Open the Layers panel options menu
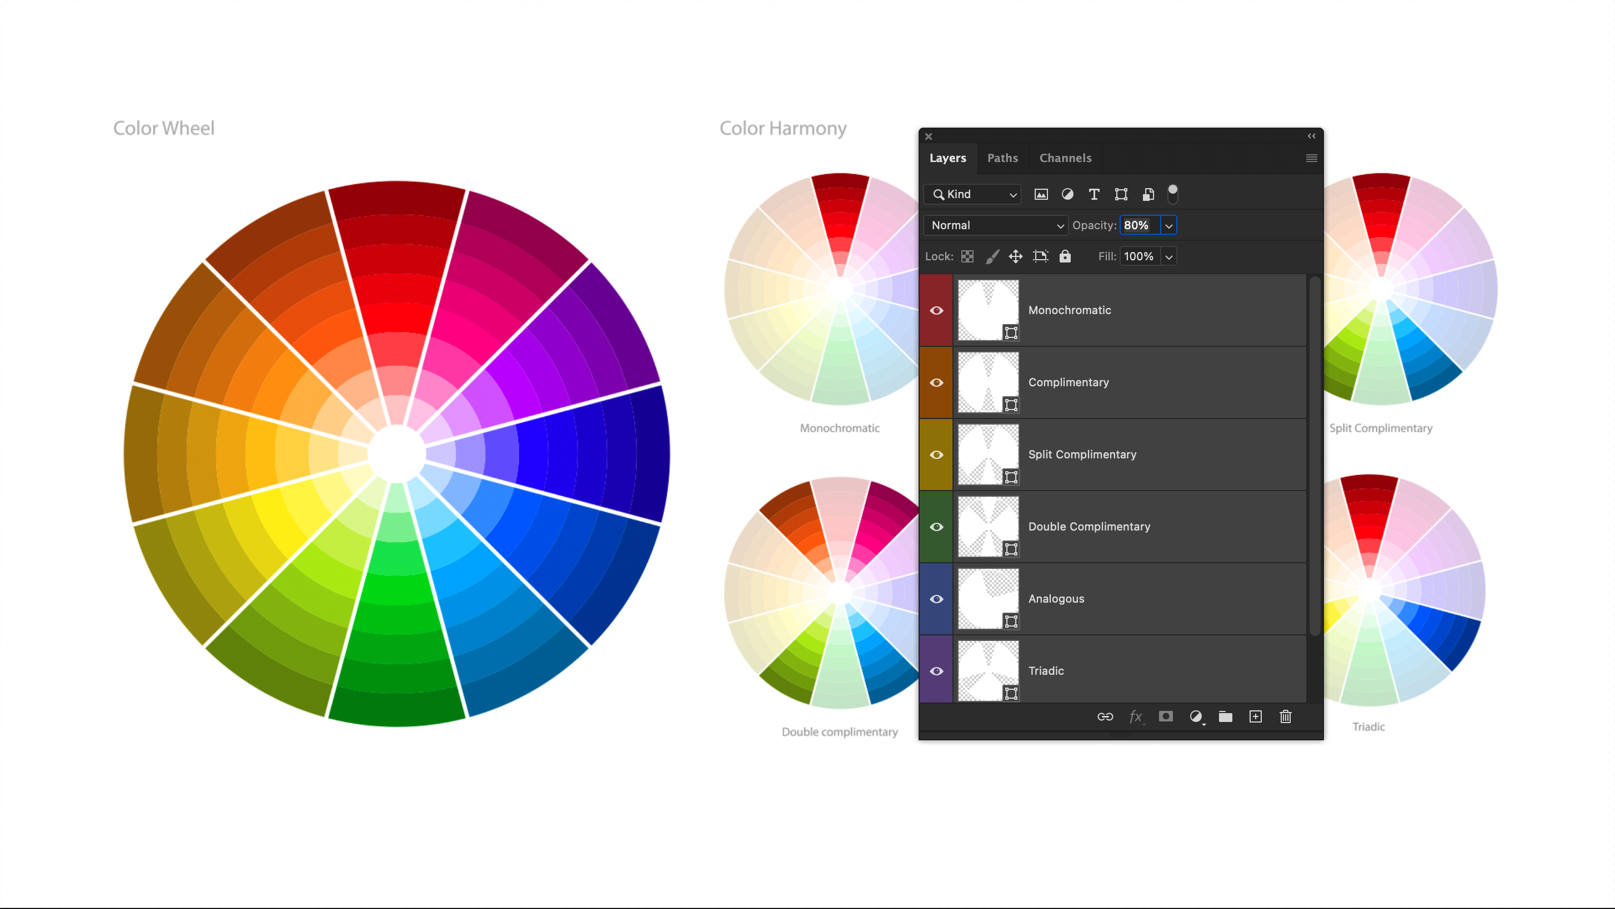Image resolution: width=1615 pixels, height=909 pixels. pos(1311,158)
